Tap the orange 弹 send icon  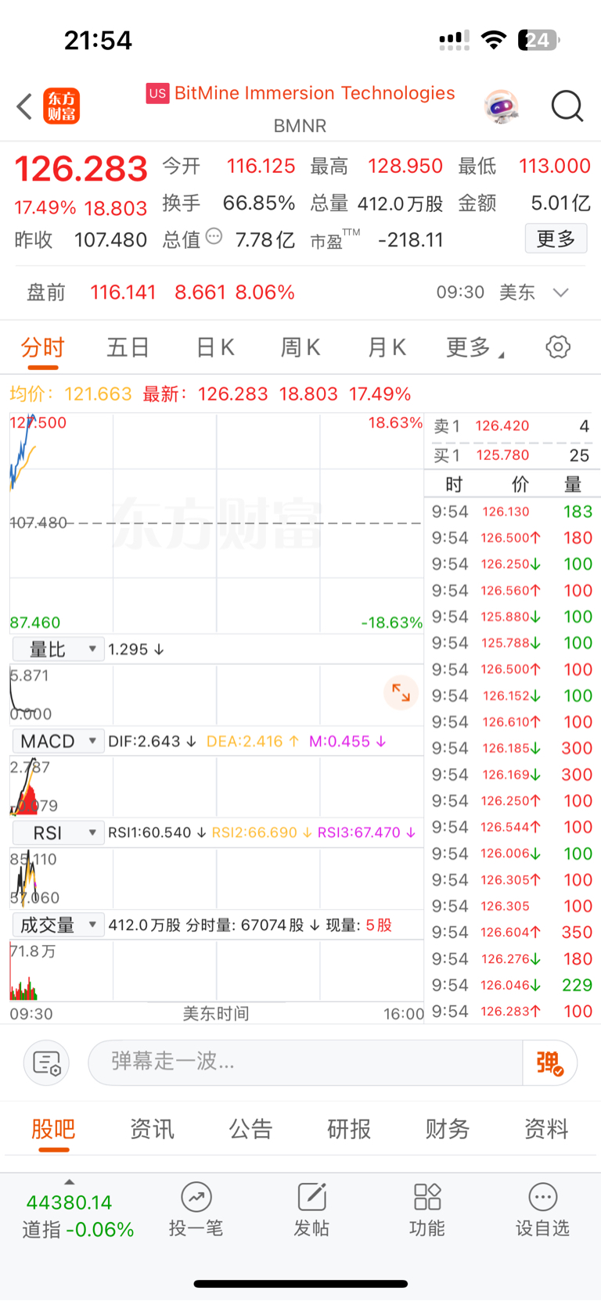(x=549, y=1062)
